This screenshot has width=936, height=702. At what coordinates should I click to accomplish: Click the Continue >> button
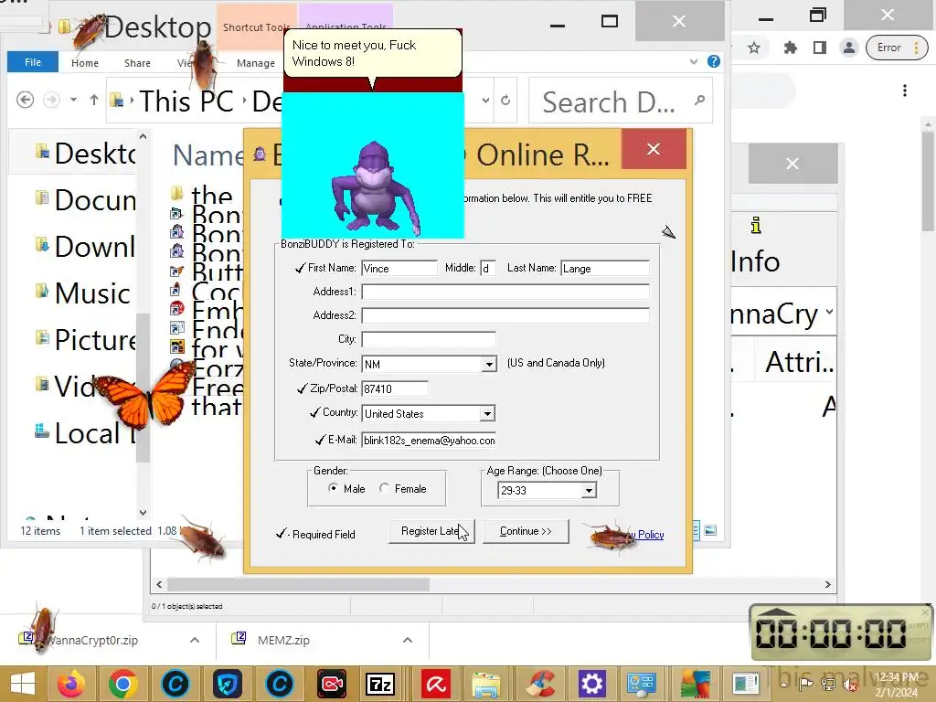click(526, 531)
